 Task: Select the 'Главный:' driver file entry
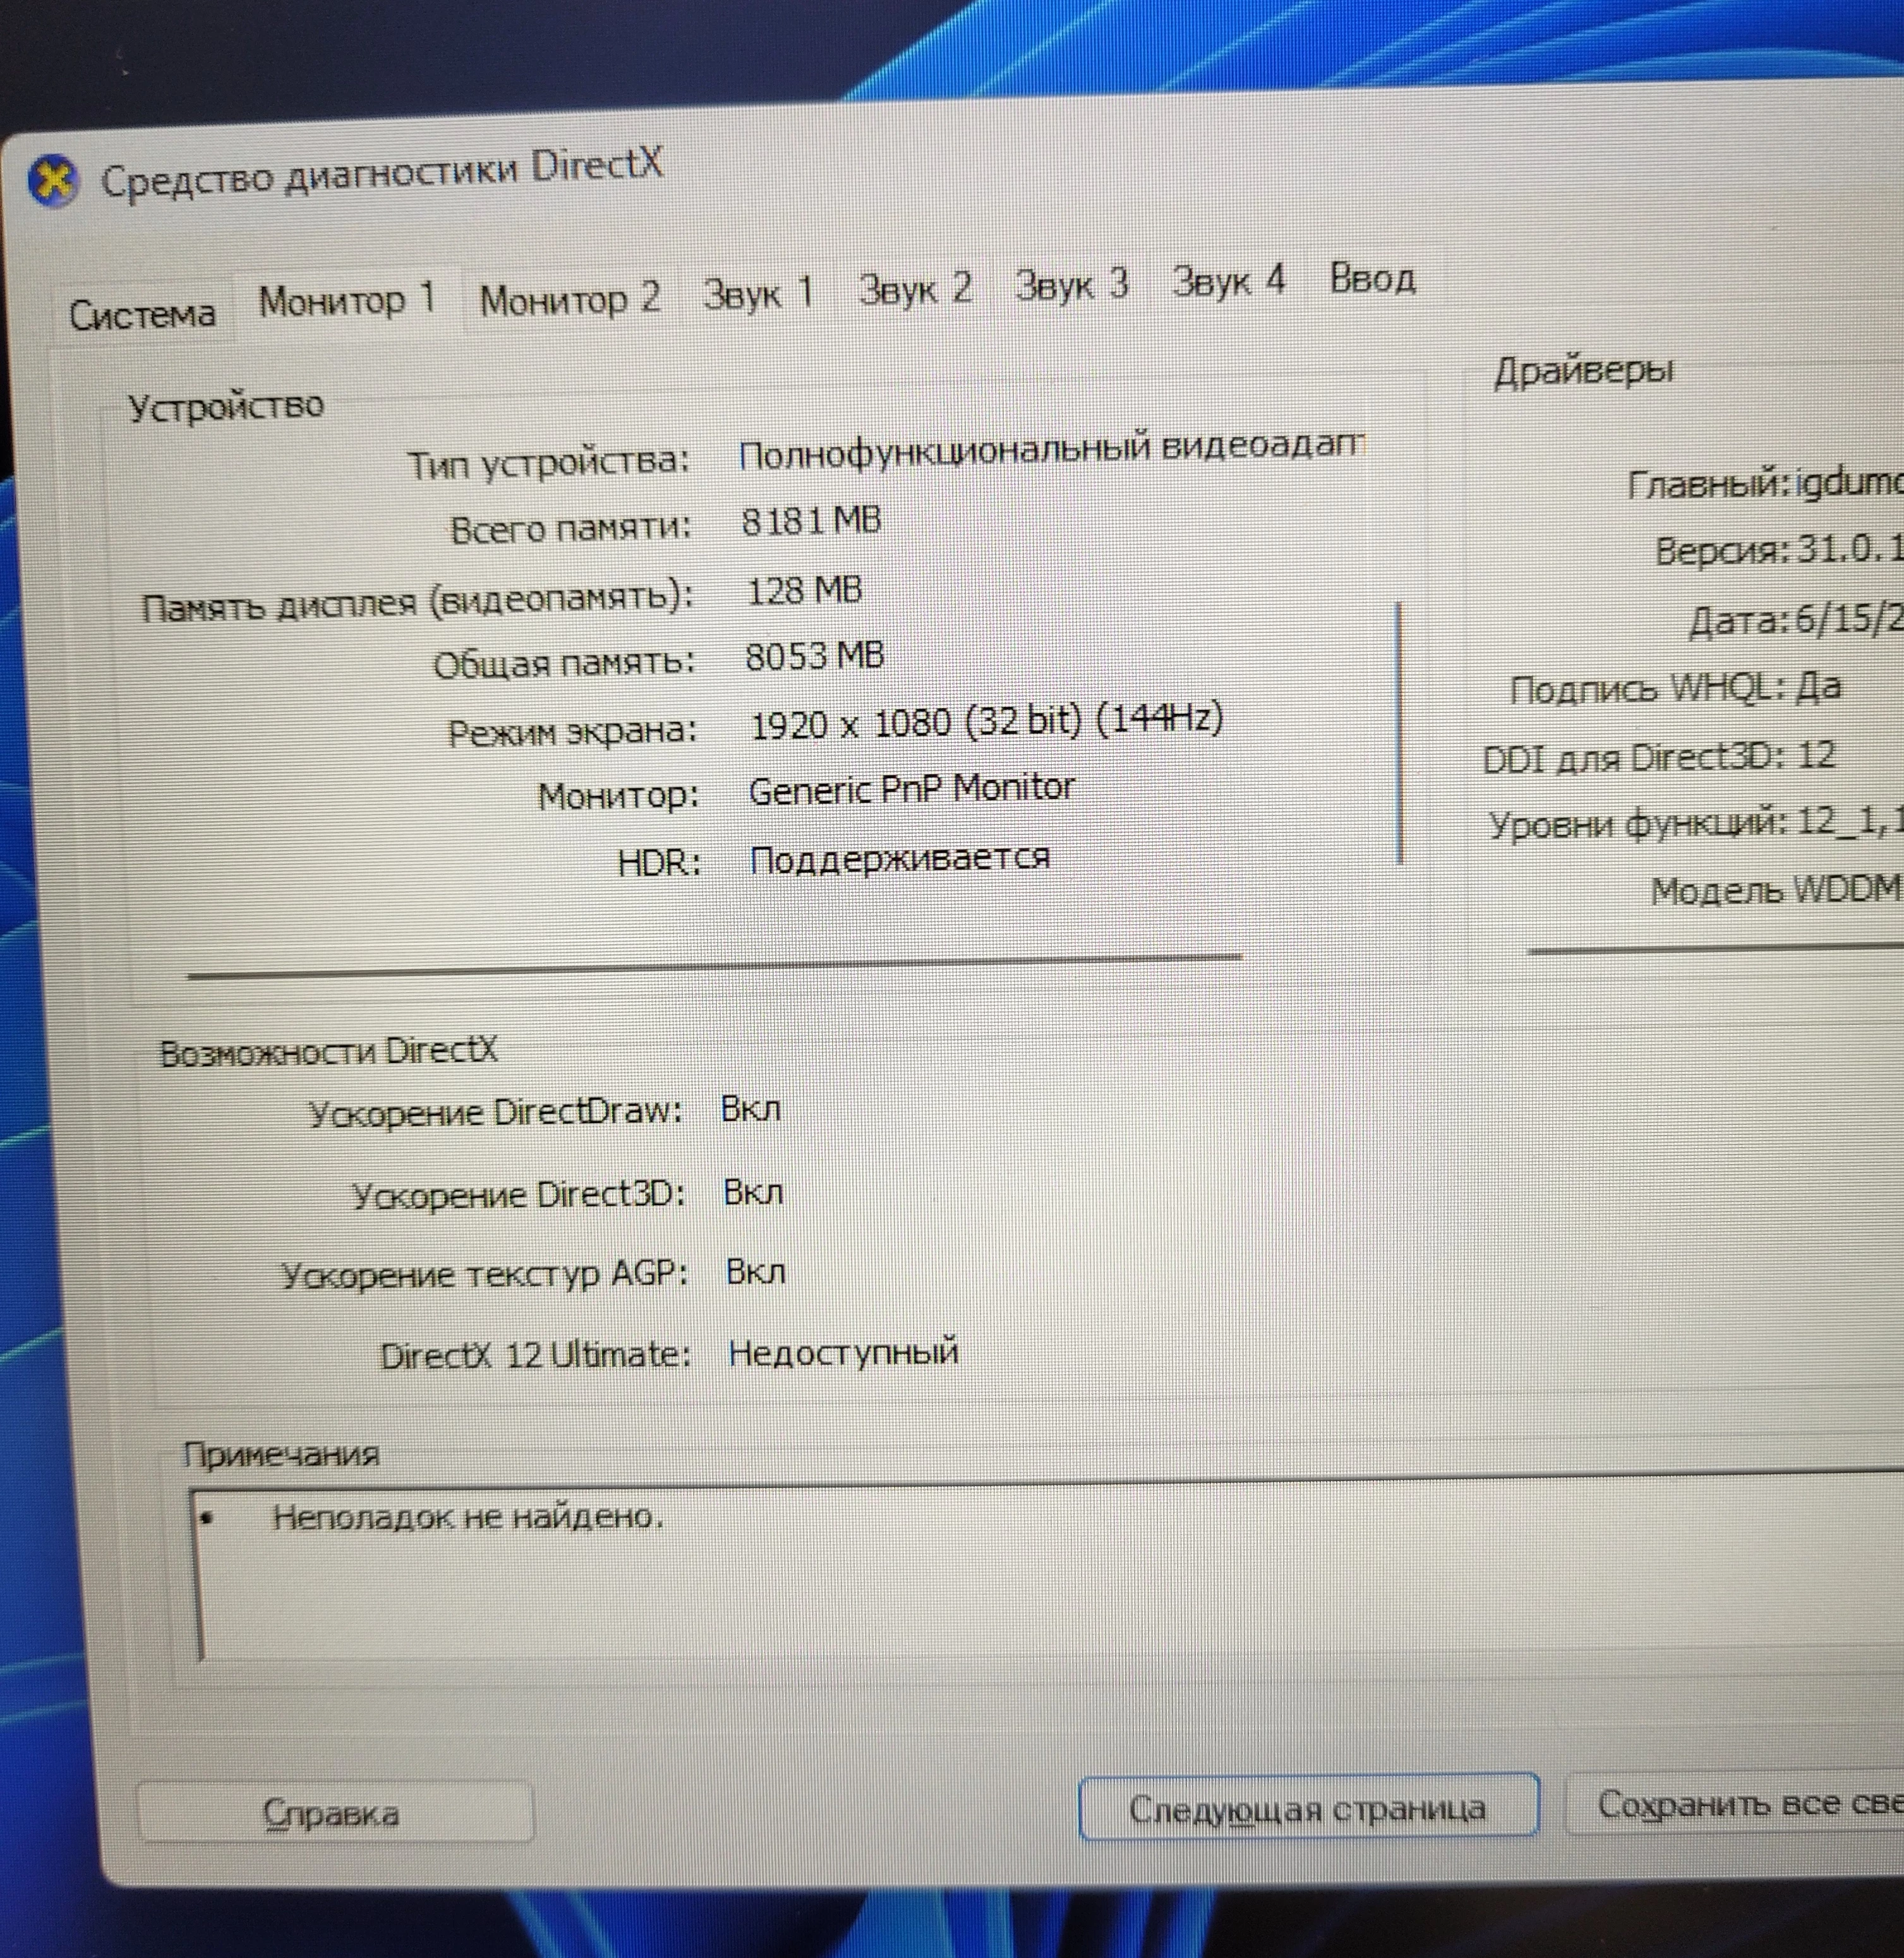1765,483
